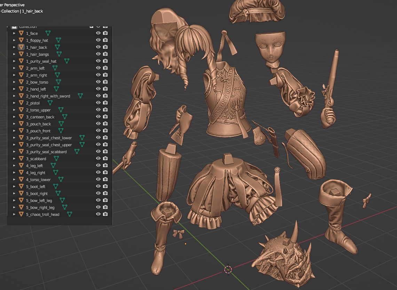This screenshot has height=290, width=397.
Task: Disable render camera icon for 4_leg_left
Action: click(105, 165)
